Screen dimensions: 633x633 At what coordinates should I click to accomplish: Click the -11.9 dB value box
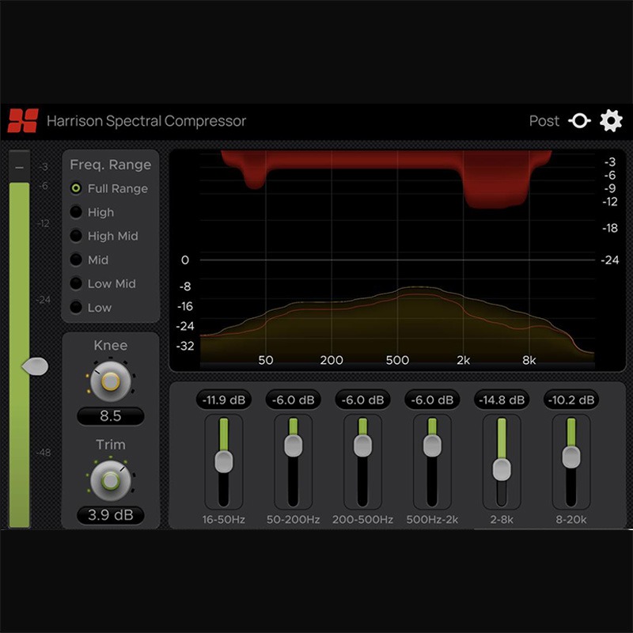[224, 400]
